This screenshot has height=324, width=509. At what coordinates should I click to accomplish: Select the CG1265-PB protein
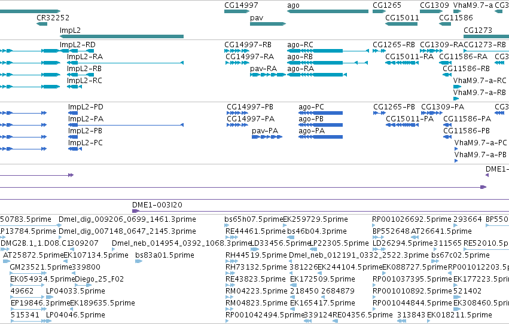(379, 113)
